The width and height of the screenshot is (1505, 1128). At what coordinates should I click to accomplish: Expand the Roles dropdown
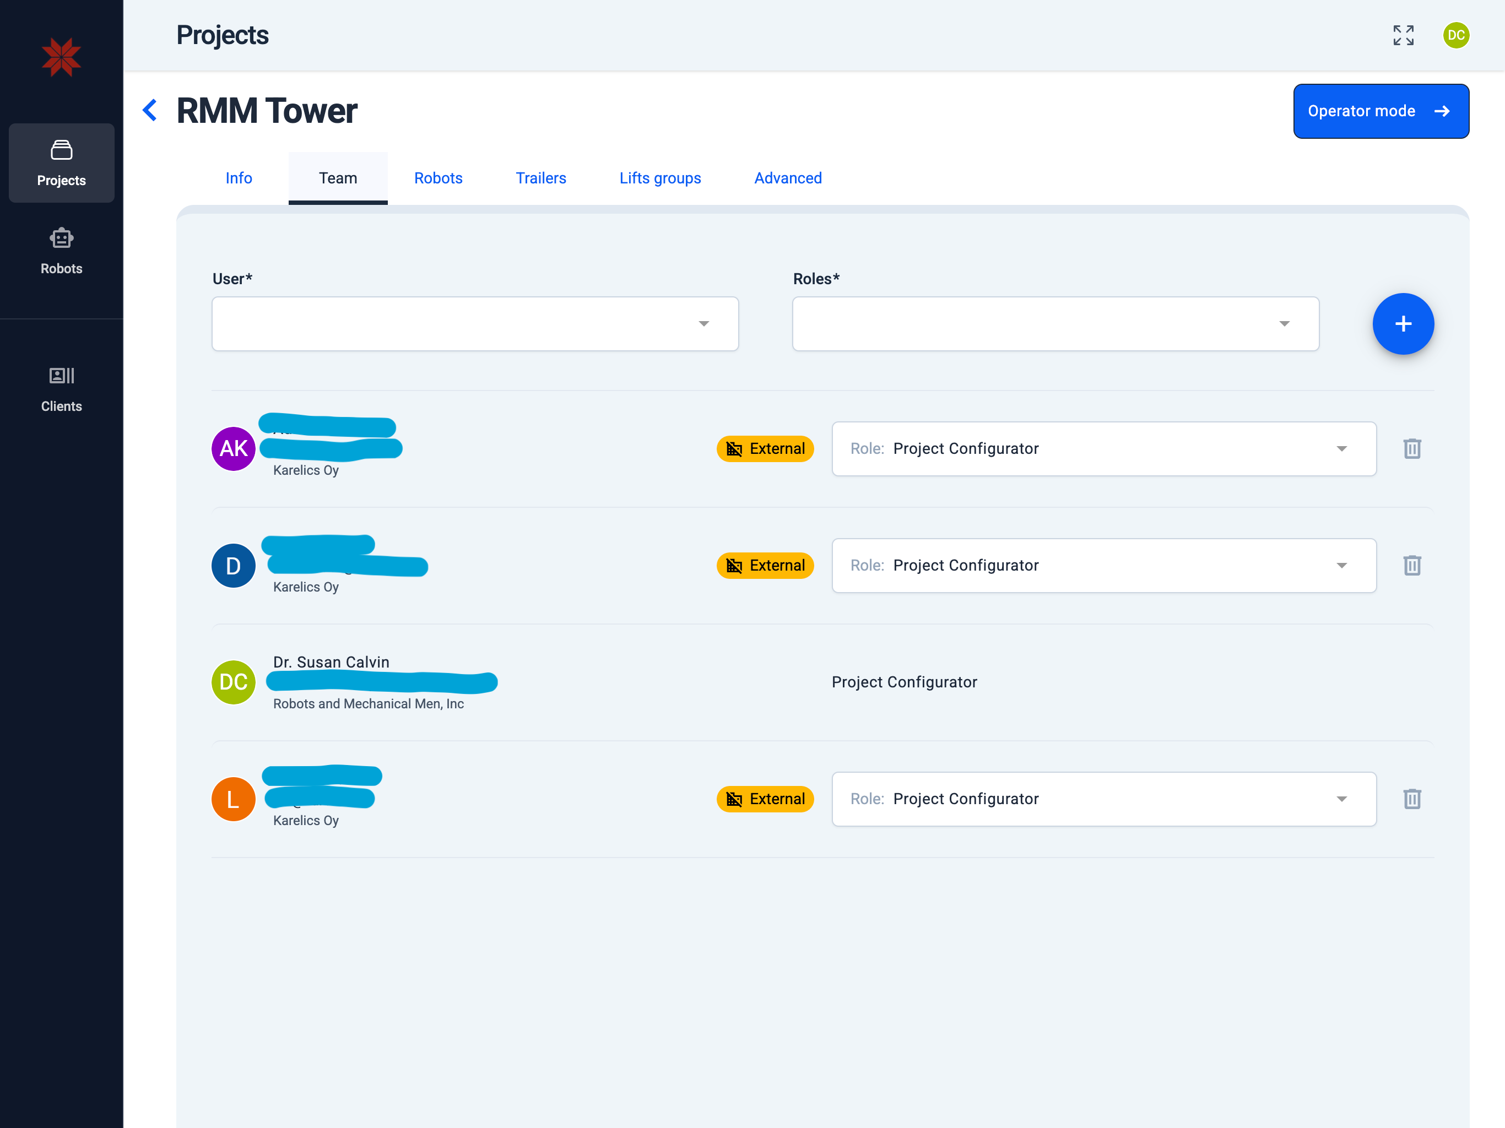[x=1055, y=324]
